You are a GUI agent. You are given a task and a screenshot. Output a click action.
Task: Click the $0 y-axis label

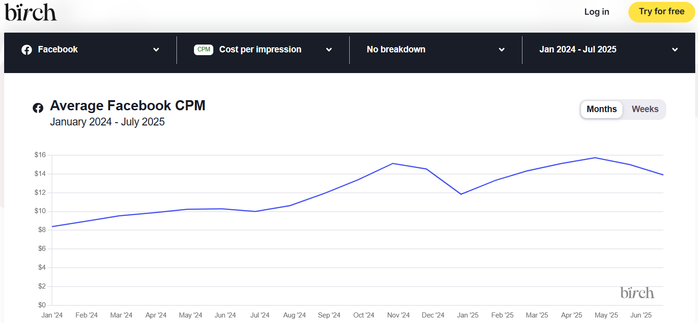click(x=41, y=305)
